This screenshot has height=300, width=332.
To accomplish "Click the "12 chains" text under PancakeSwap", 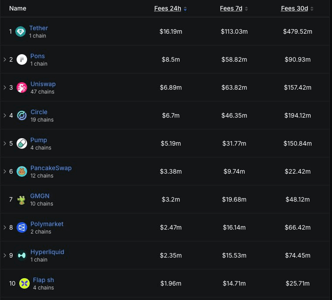I will (41, 176).
